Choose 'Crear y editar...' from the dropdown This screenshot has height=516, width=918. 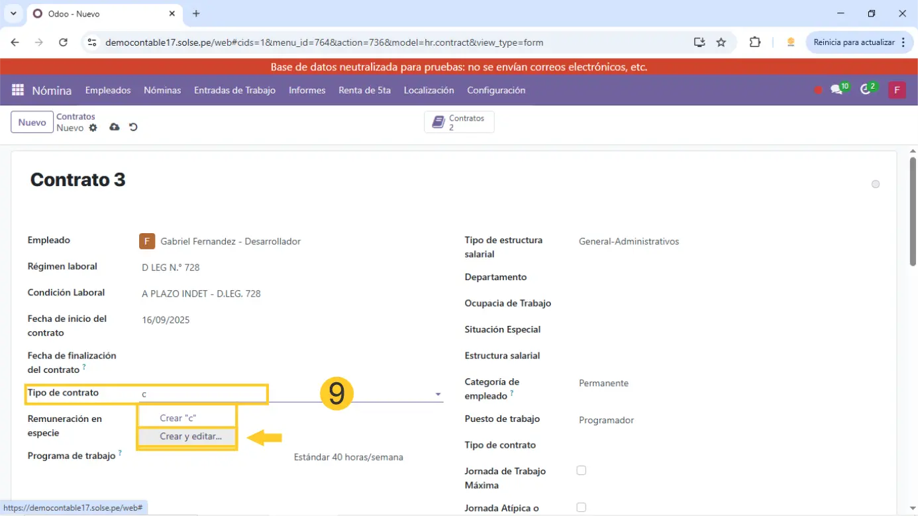190,437
